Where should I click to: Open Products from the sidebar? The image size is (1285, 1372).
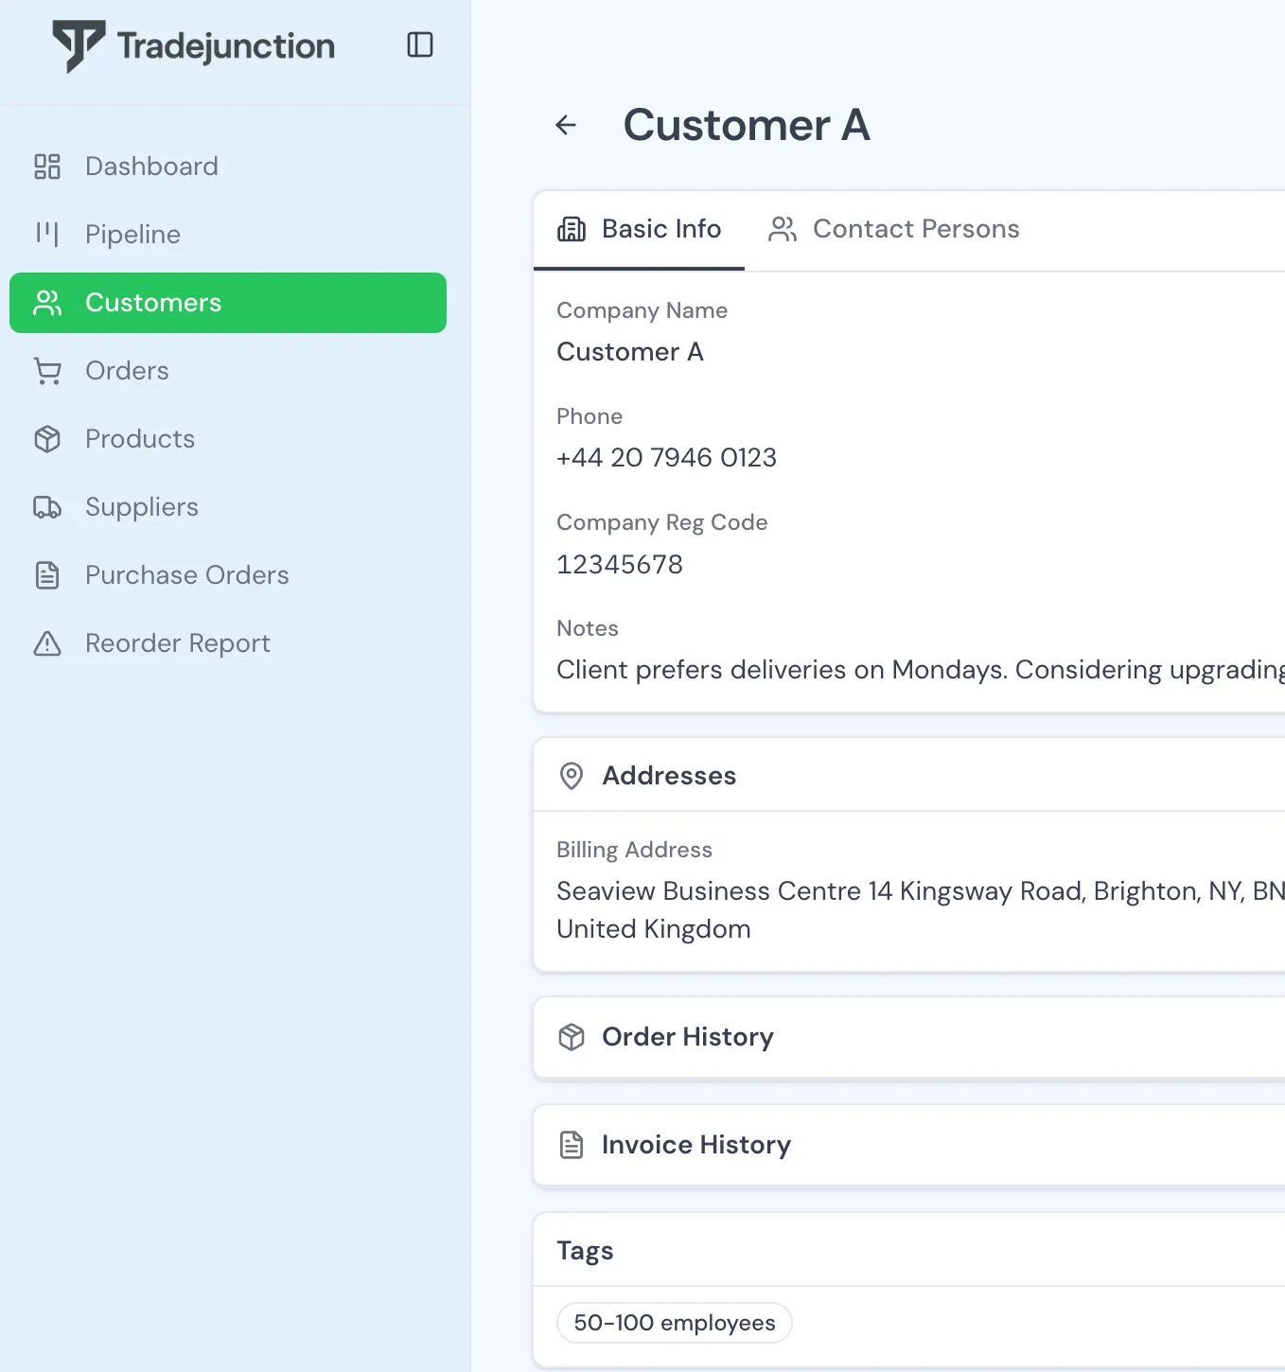coord(228,439)
